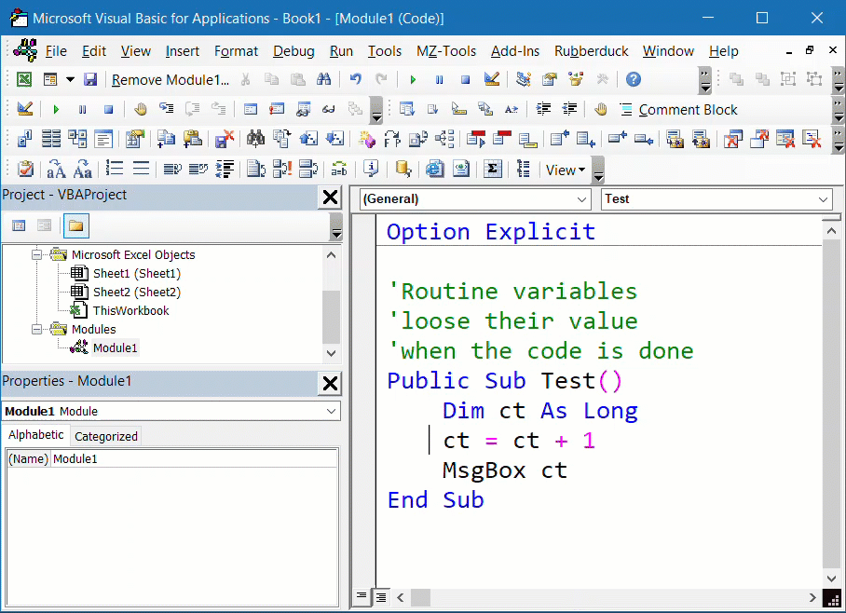This screenshot has width=846, height=613.
Task: Click MZ-Tools save with red X icon
Action: point(225,139)
